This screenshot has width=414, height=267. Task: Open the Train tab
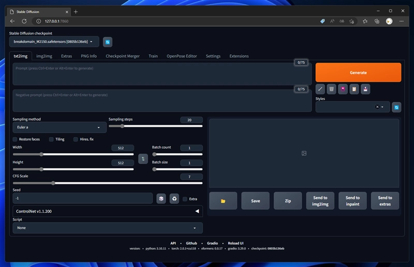pos(153,56)
